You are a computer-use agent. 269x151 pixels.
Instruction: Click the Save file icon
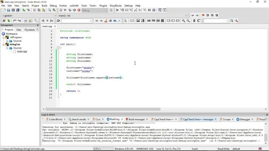point(13,10)
